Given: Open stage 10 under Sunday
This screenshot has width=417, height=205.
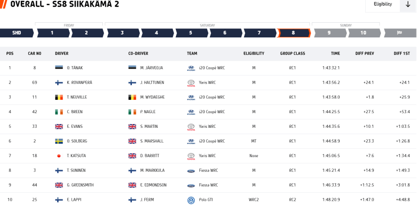Looking at the screenshot, I should (x=363, y=33).
